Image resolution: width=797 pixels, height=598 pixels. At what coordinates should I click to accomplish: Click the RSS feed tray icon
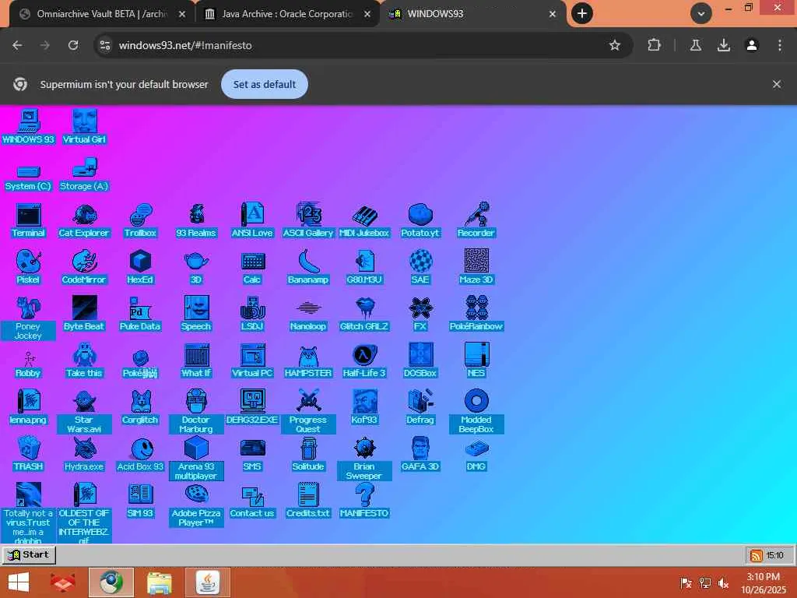[756, 555]
